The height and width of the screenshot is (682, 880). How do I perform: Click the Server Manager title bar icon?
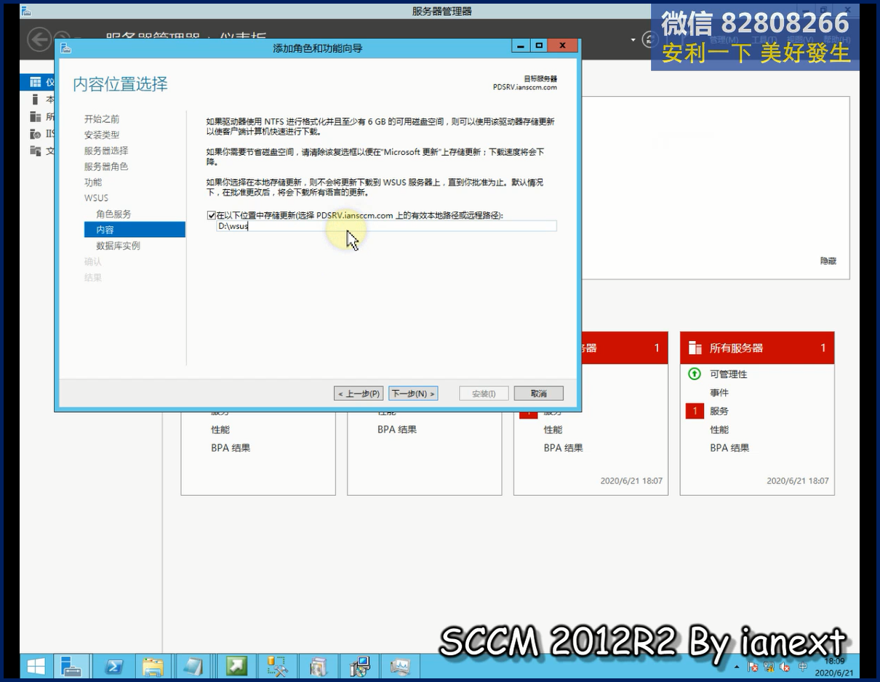coord(26,11)
